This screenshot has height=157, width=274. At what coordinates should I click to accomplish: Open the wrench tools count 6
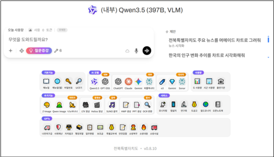(58, 51)
